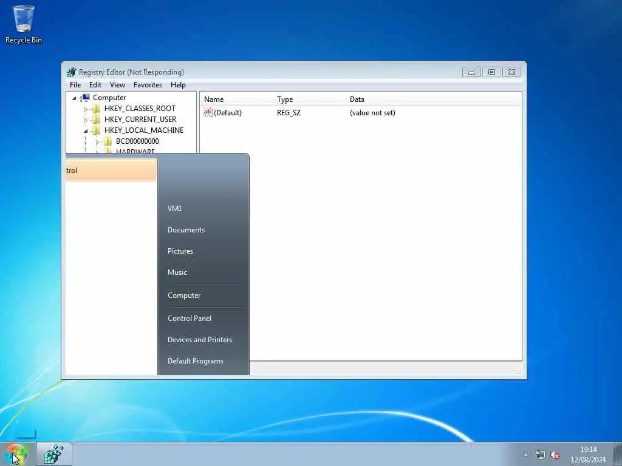Click the HKEY_LOCAL_MACHINE folder icon
The image size is (622, 466).
[97, 130]
